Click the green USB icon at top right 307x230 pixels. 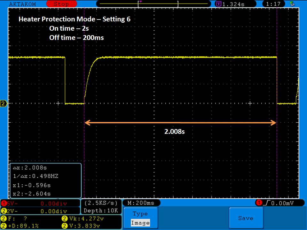[292, 4]
